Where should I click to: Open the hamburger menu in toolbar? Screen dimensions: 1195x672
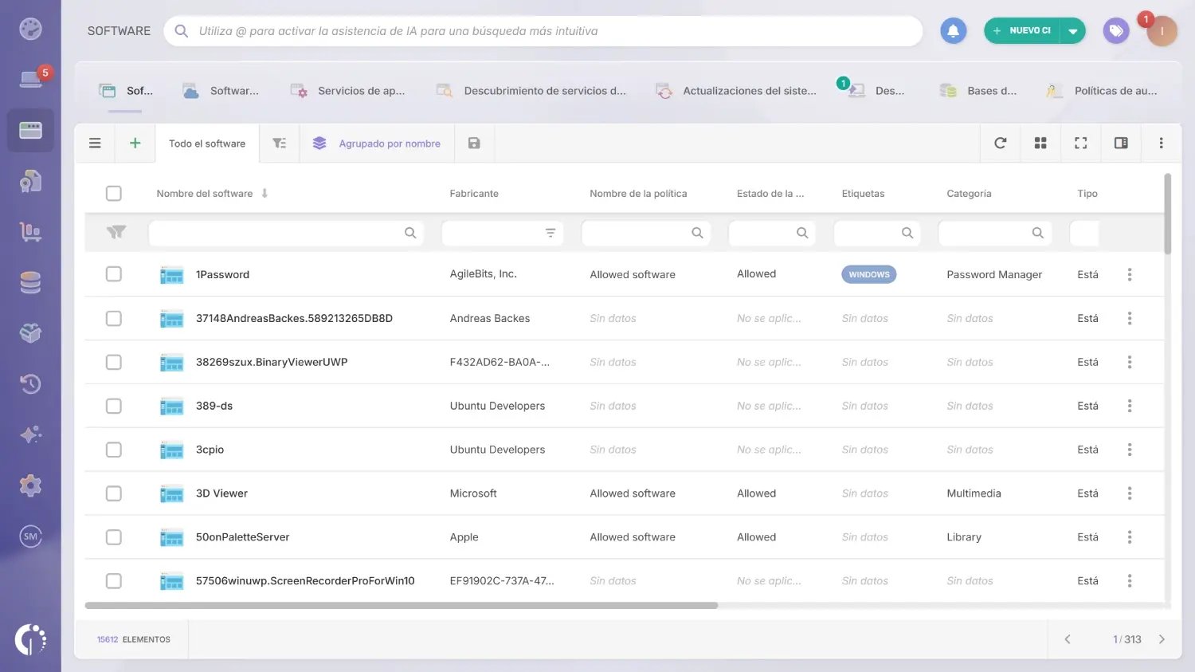[x=95, y=143]
